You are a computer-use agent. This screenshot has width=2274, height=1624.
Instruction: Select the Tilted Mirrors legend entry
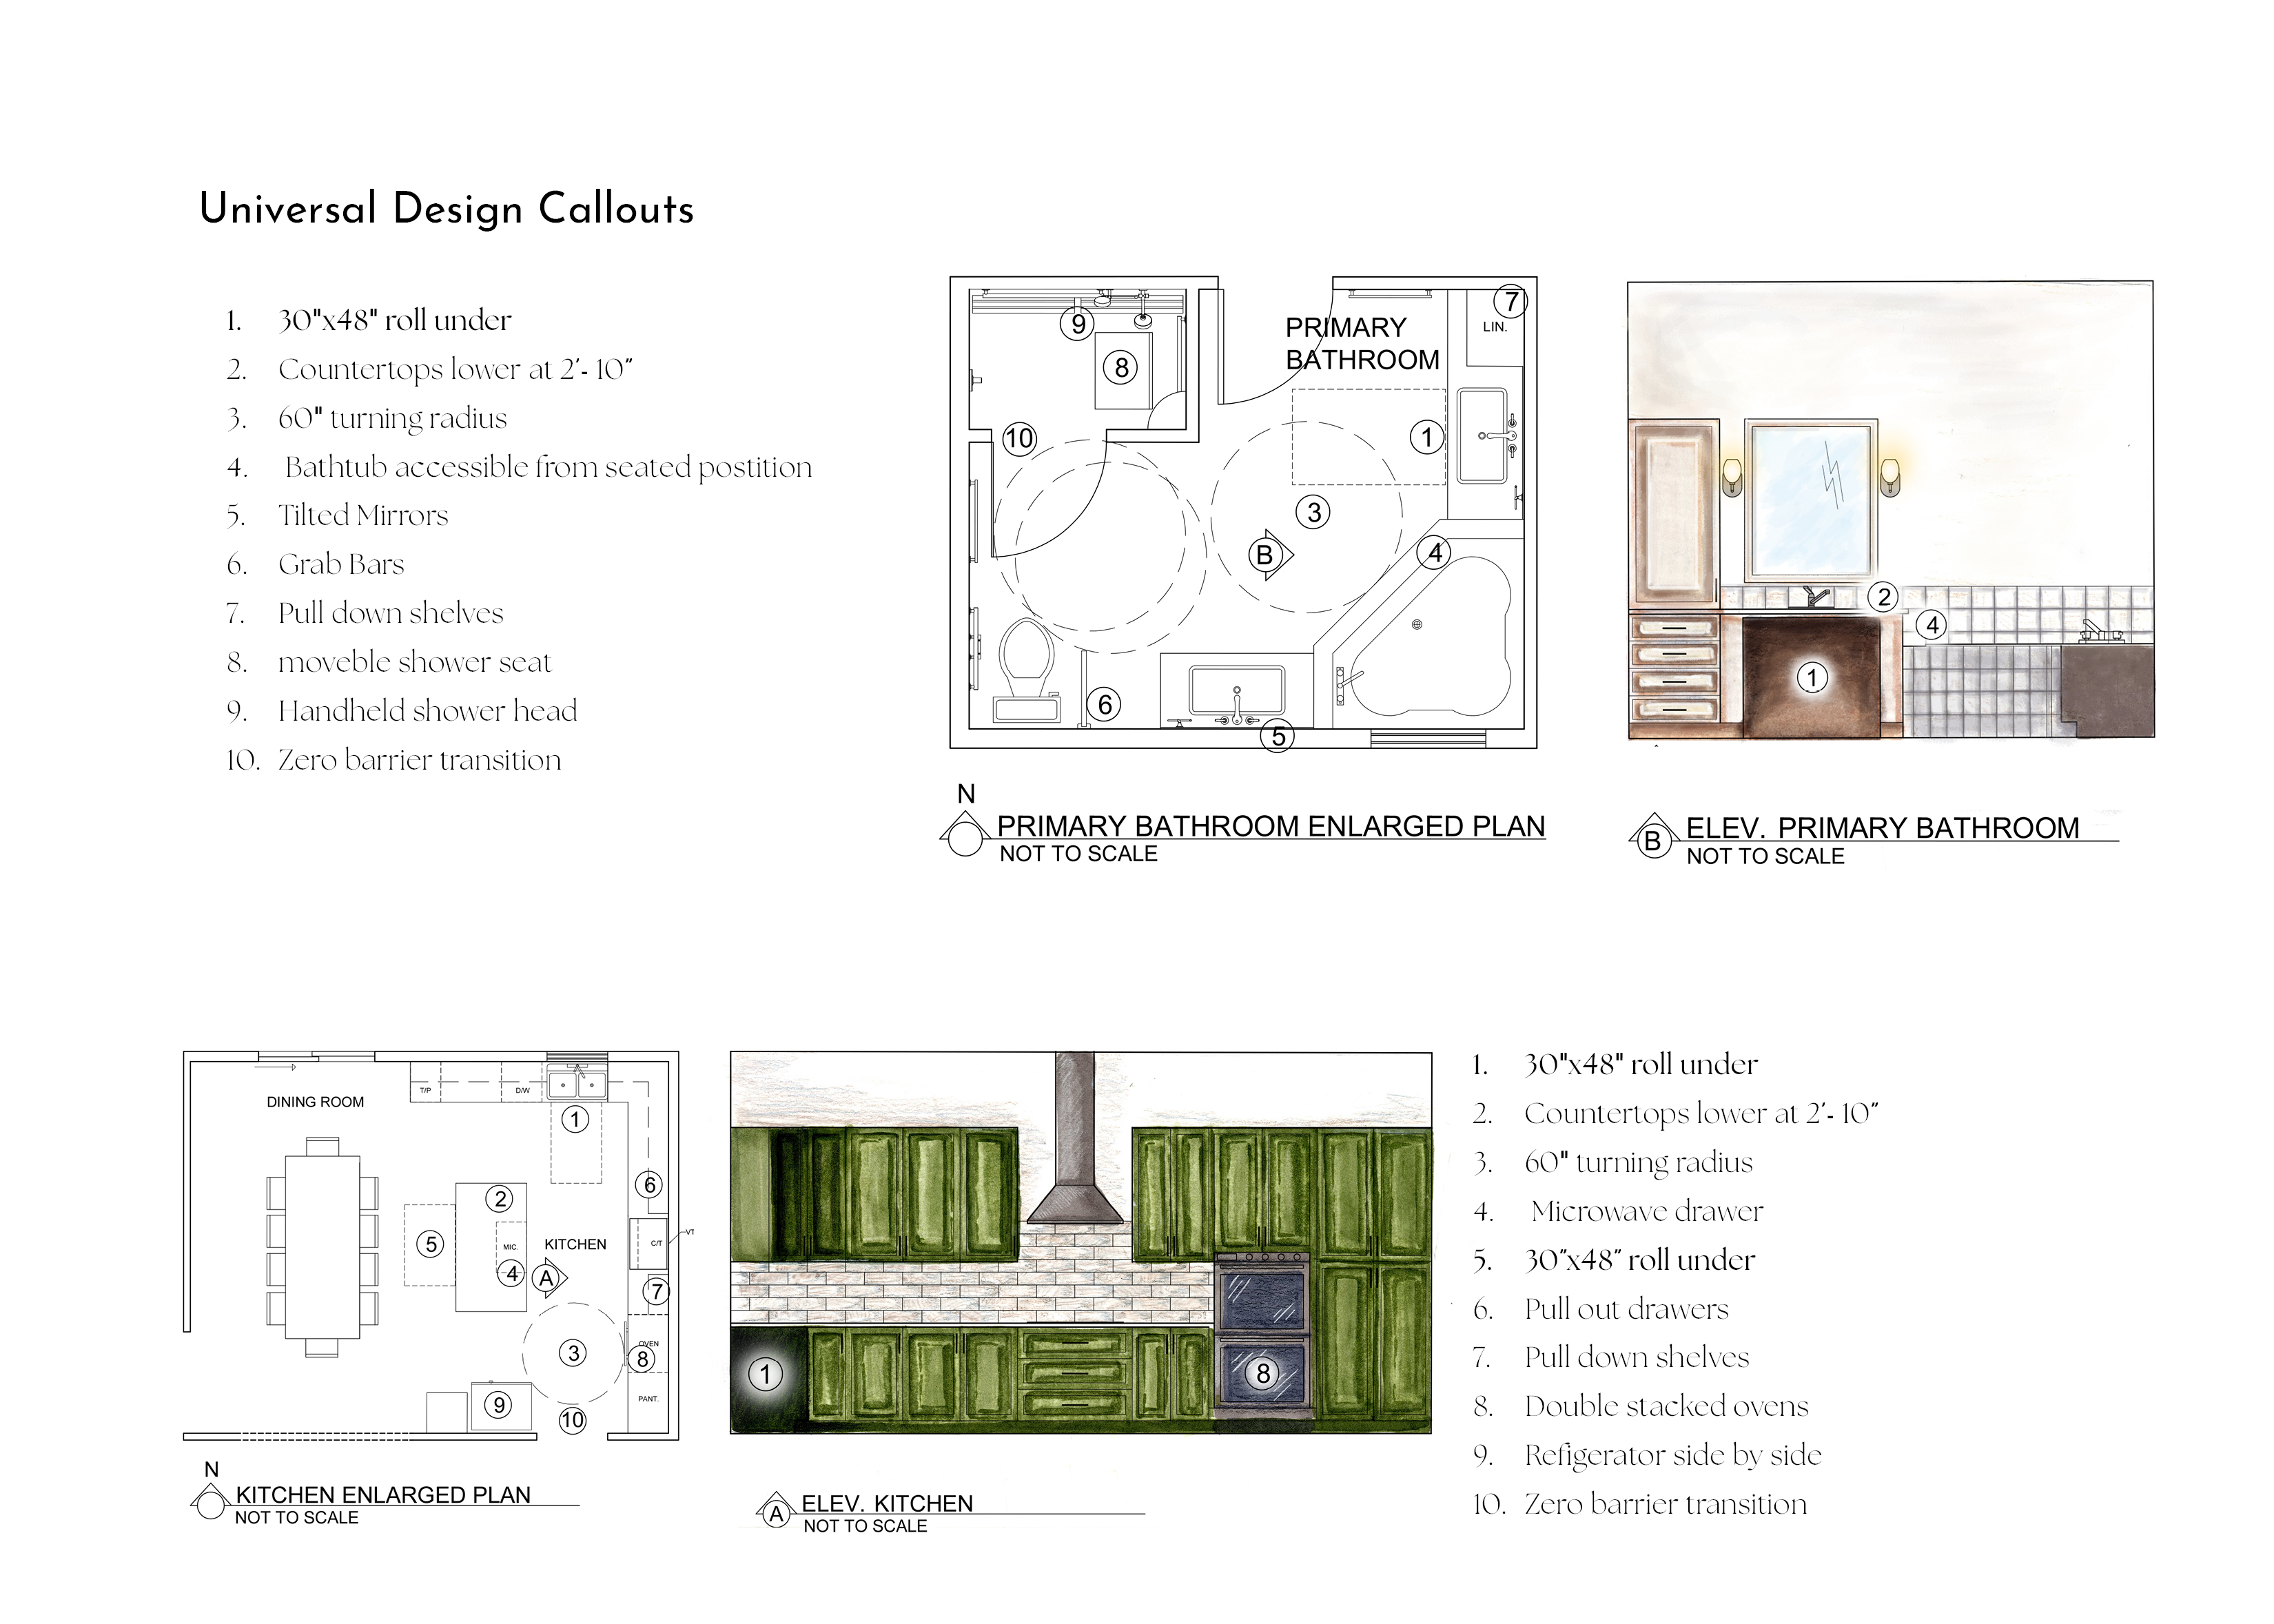[x=363, y=516]
